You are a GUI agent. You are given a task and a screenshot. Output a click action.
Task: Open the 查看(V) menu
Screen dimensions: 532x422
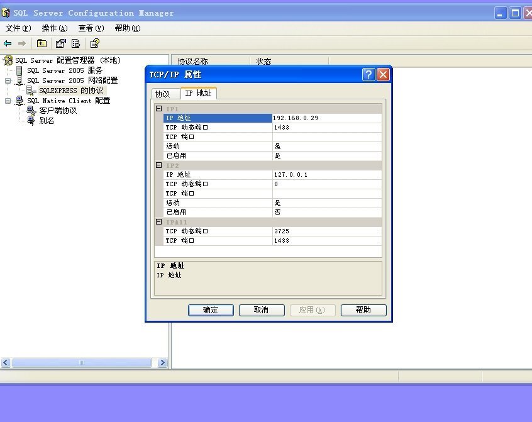91,28
